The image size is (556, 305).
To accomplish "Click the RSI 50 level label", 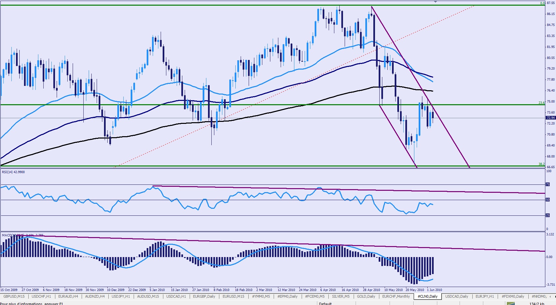I will 547,200.
